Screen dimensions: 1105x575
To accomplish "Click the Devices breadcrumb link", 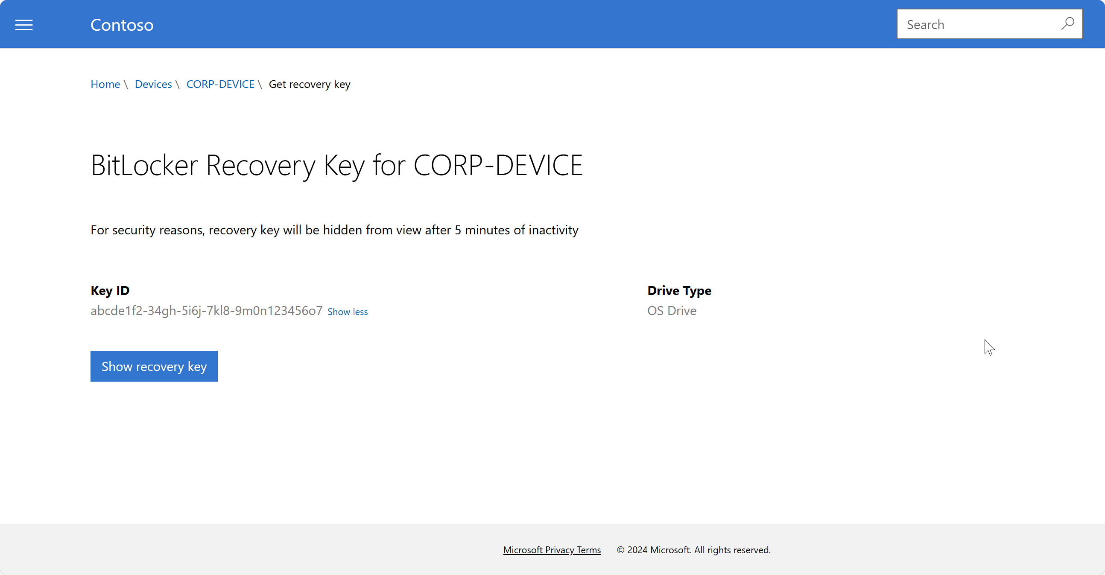I will point(153,84).
